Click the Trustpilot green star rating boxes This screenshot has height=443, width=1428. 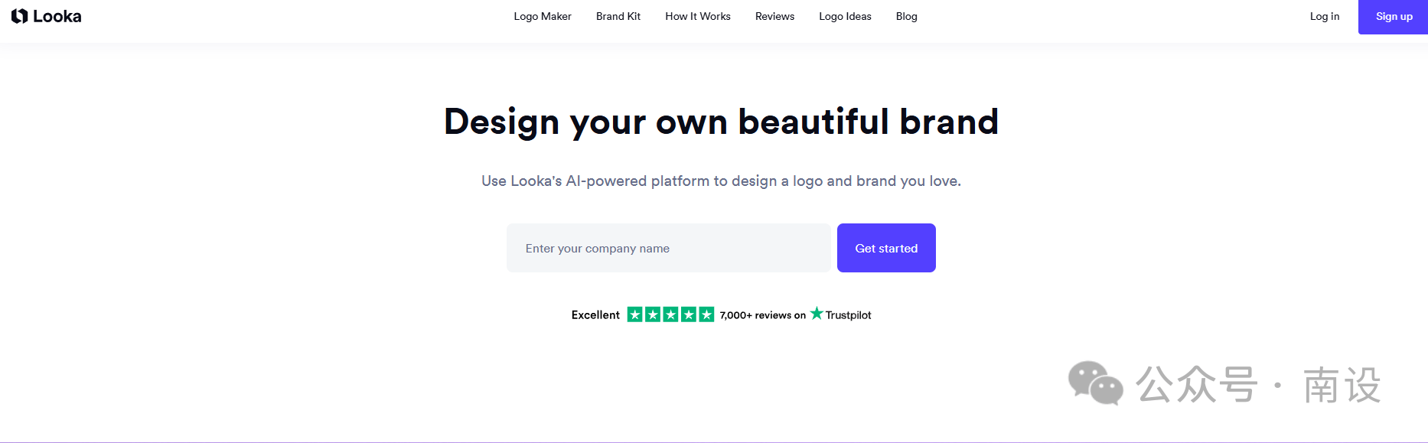pos(670,314)
